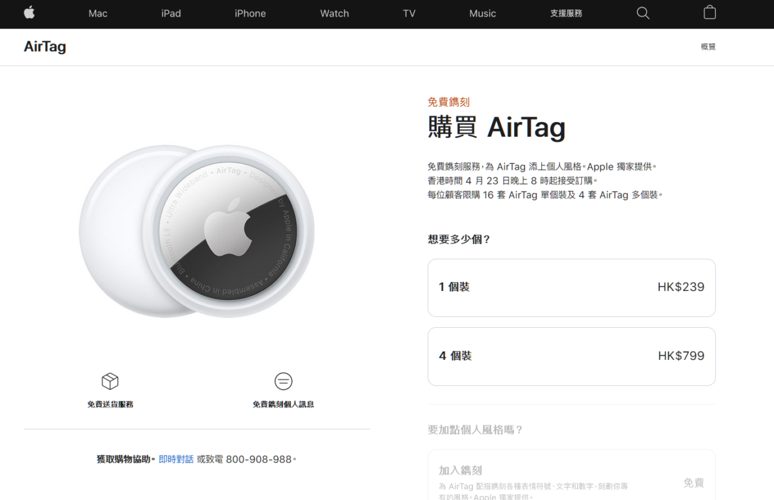Click the AirTag product image
The image size is (774, 500).
[197, 232]
